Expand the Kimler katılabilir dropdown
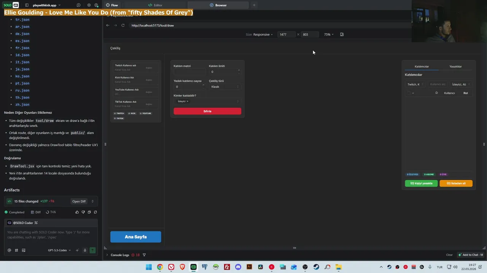 click(x=238, y=101)
